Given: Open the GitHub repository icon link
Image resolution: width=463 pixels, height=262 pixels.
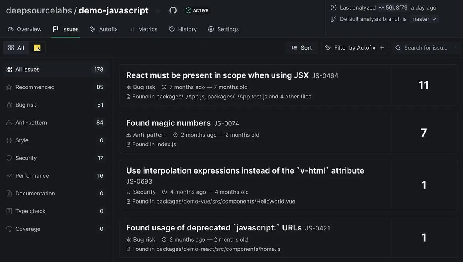Looking at the screenshot, I should [x=173, y=10].
